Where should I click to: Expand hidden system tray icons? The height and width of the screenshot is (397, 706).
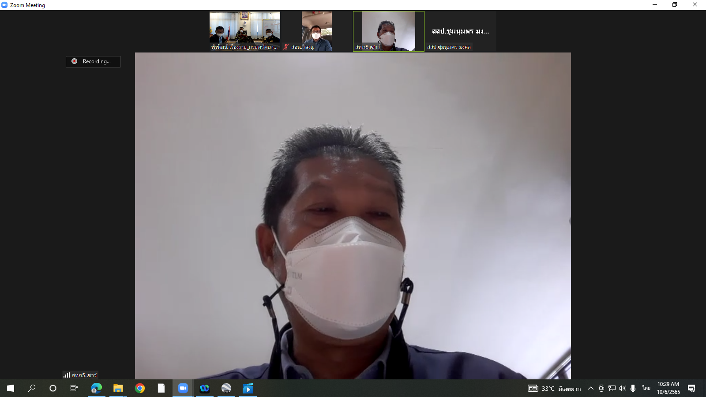pos(591,388)
